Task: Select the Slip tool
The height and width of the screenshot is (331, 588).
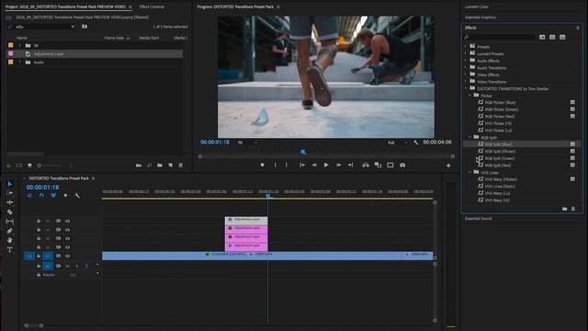Action: (10, 222)
